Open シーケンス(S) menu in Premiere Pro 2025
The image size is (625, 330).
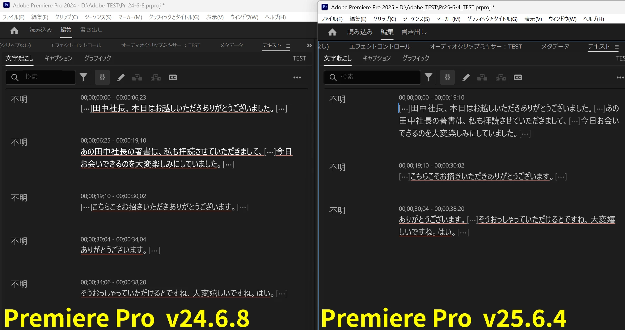[x=416, y=19]
